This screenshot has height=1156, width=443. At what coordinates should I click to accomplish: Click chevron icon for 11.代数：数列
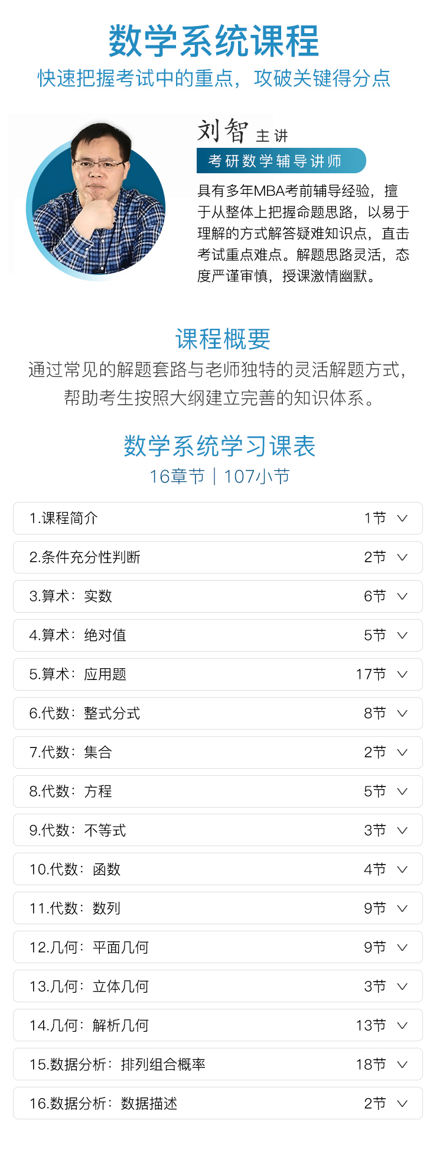(x=402, y=909)
